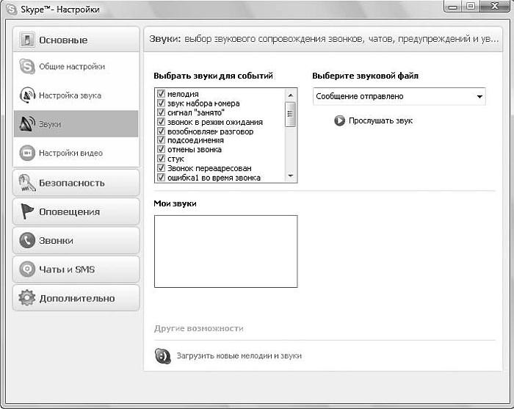
Task: Click inside the Мои звуки list box
Action: tap(225, 250)
